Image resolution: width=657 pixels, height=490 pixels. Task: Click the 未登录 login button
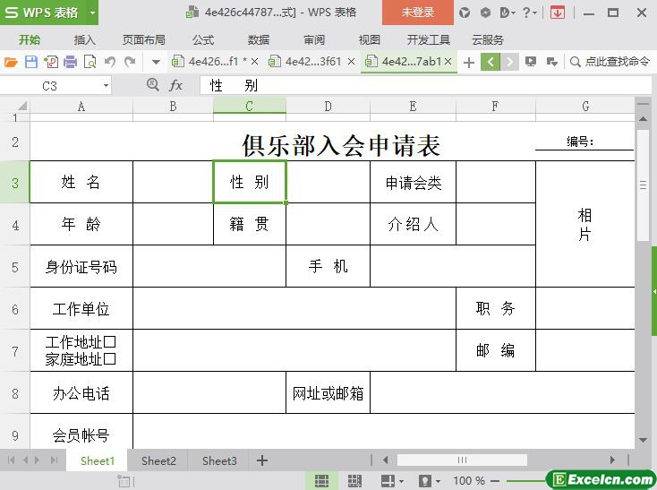click(417, 13)
